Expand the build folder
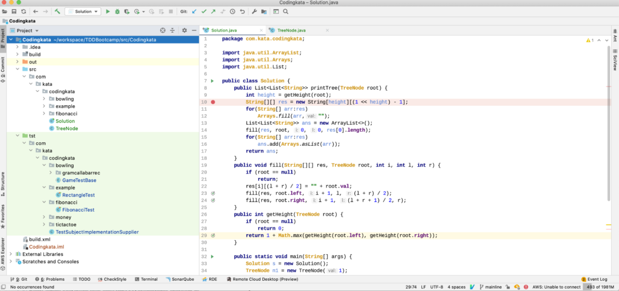This screenshot has height=291, width=619. coord(18,54)
